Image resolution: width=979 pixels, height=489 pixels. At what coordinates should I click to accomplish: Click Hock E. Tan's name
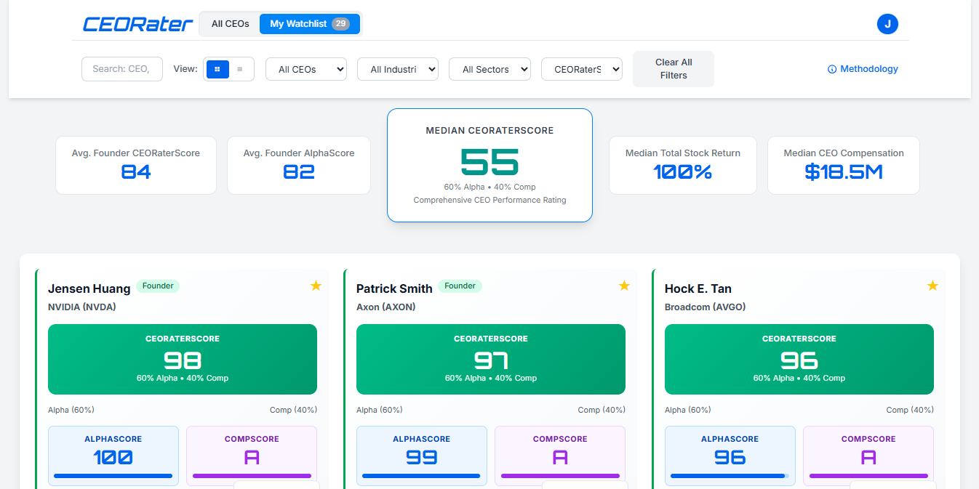[698, 288]
